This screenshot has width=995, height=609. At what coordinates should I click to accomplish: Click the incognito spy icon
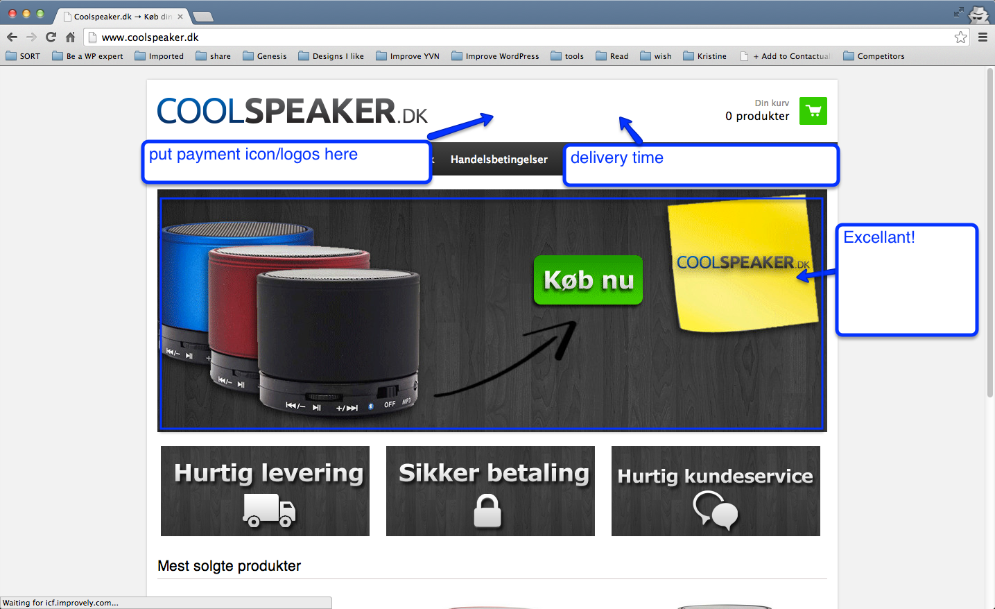coord(978,14)
